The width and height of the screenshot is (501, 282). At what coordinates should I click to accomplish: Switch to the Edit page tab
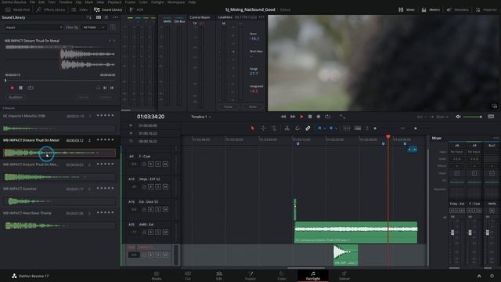tap(219, 276)
